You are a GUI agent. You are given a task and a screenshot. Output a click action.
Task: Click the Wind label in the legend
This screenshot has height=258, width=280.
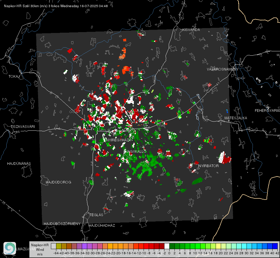40,249
